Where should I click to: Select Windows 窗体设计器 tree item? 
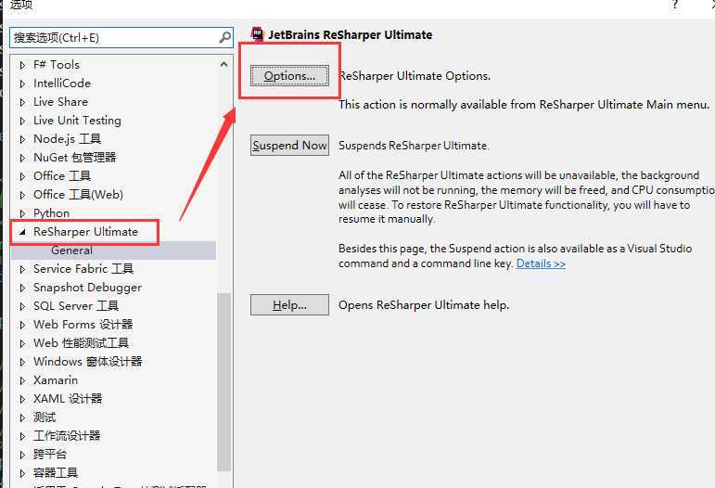pyautogui.click(x=87, y=362)
